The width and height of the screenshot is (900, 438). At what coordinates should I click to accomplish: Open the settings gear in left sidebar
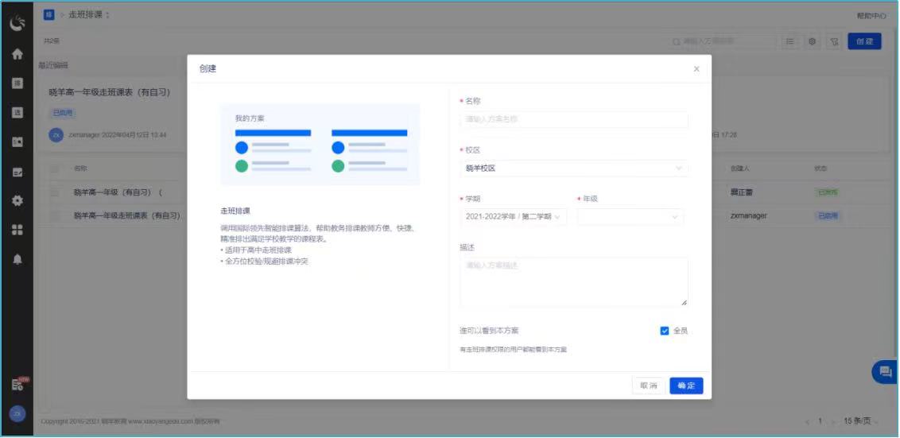pos(17,200)
